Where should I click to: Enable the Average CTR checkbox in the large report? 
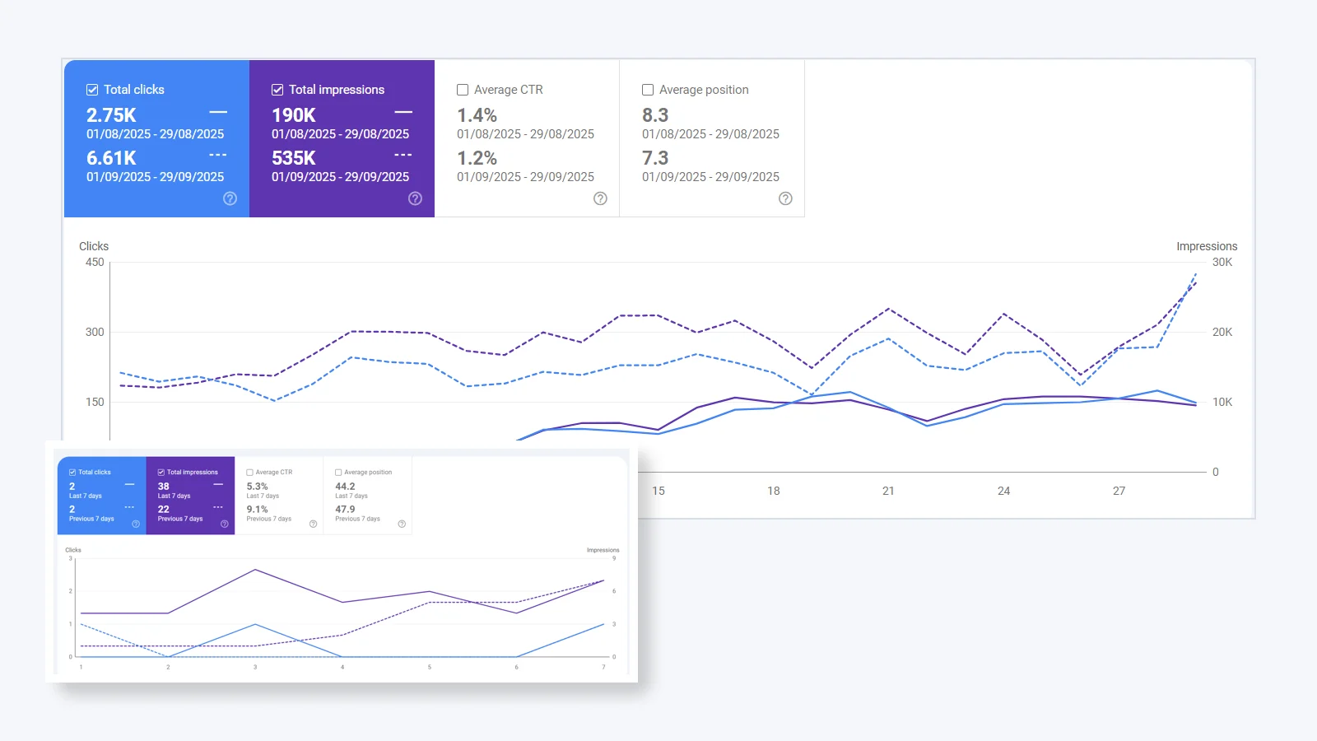(x=463, y=90)
